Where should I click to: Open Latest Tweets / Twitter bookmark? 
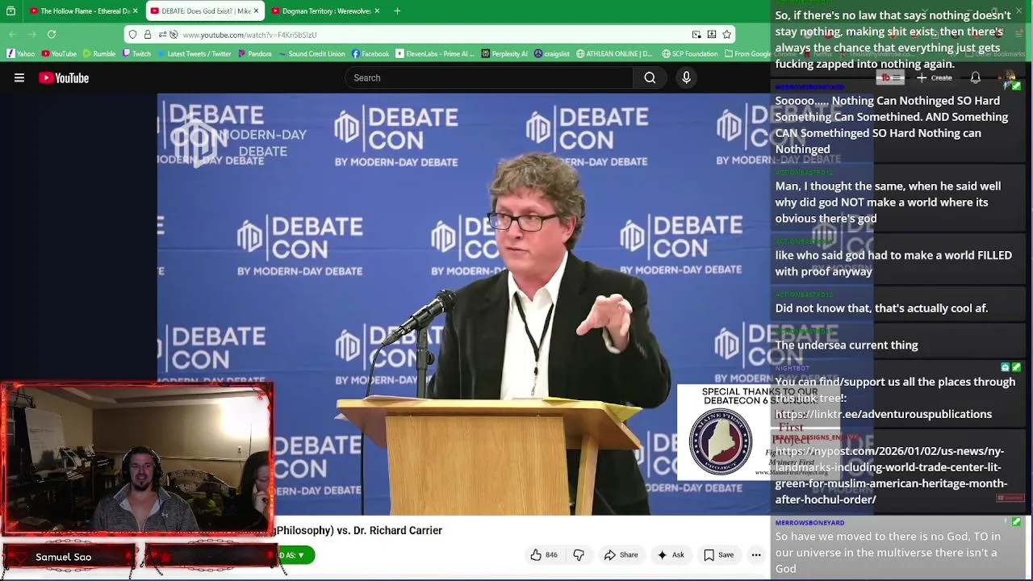tap(194, 54)
